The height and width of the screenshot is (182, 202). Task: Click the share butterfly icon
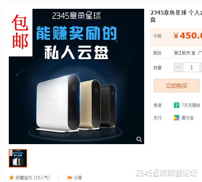[x=70, y=178]
